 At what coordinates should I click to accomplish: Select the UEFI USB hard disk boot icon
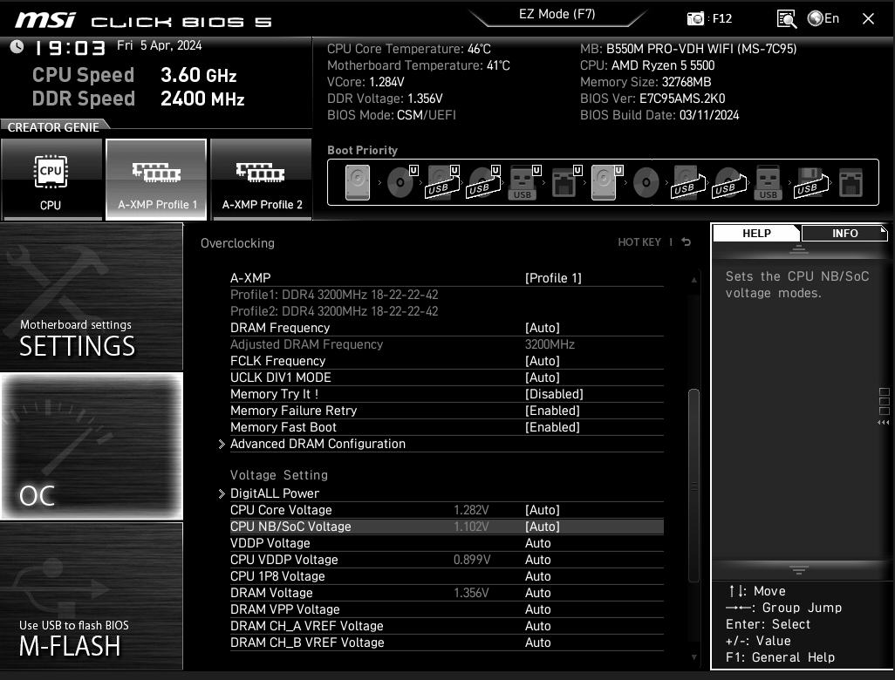[x=443, y=182]
